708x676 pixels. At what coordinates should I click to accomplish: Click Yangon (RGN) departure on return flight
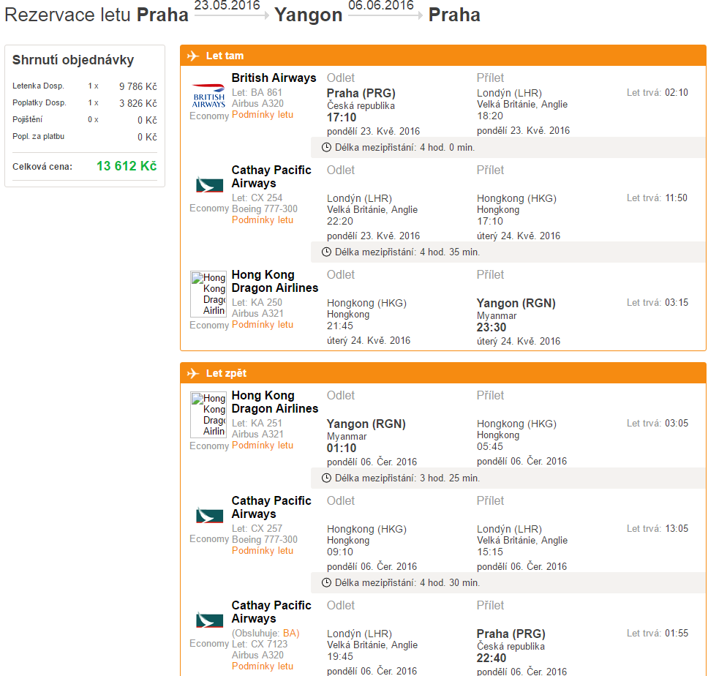pyautogui.click(x=366, y=424)
